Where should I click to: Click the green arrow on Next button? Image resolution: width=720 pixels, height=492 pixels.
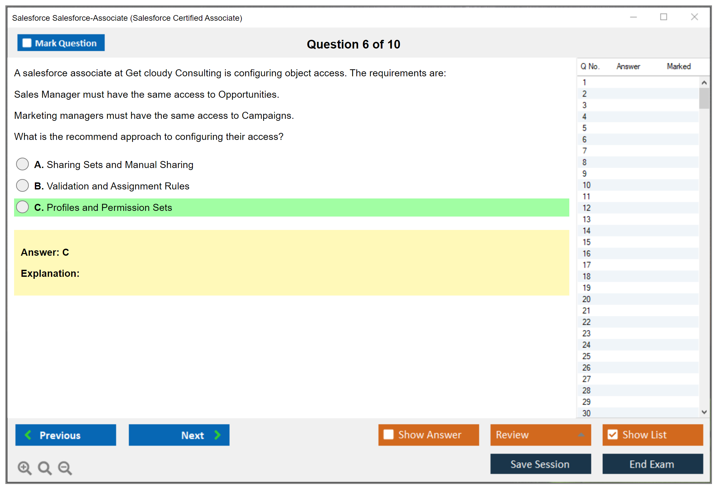[217, 435]
